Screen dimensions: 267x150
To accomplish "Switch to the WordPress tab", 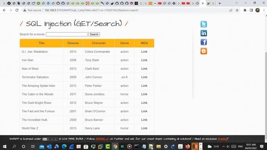I will 48,3.
